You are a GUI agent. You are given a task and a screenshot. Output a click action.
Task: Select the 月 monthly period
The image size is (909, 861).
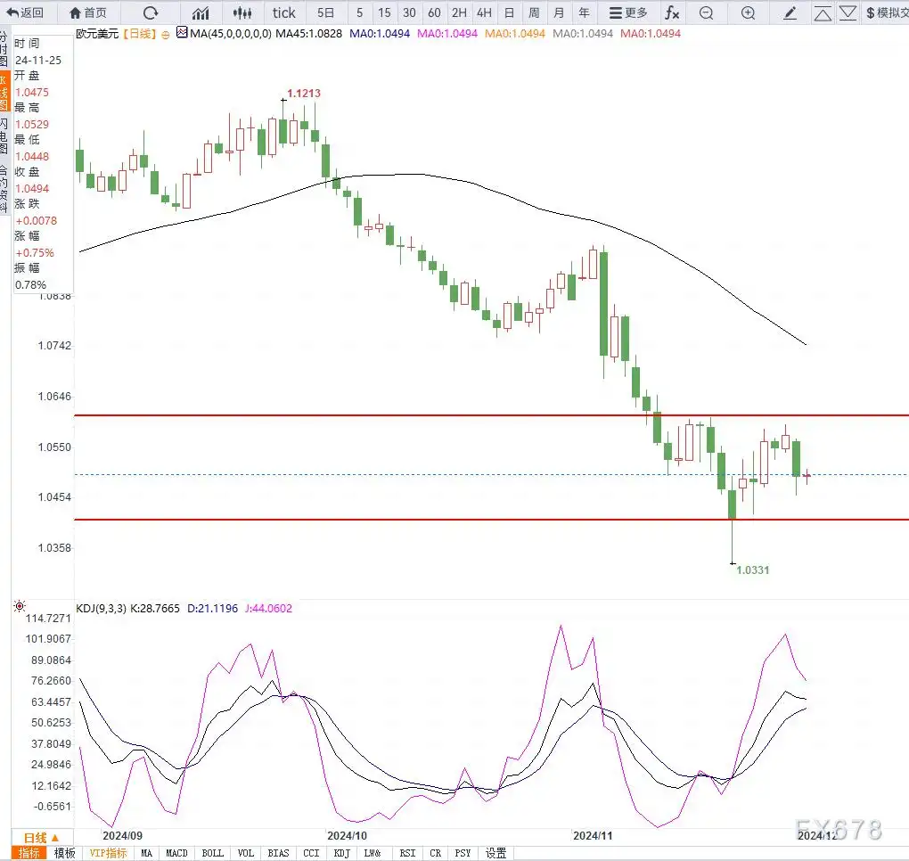(559, 12)
